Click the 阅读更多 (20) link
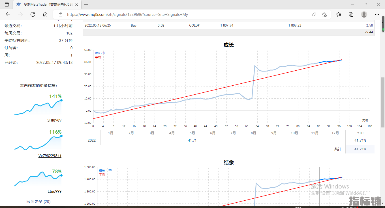The width and height of the screenshot is (385, 208). click(38, 201)
